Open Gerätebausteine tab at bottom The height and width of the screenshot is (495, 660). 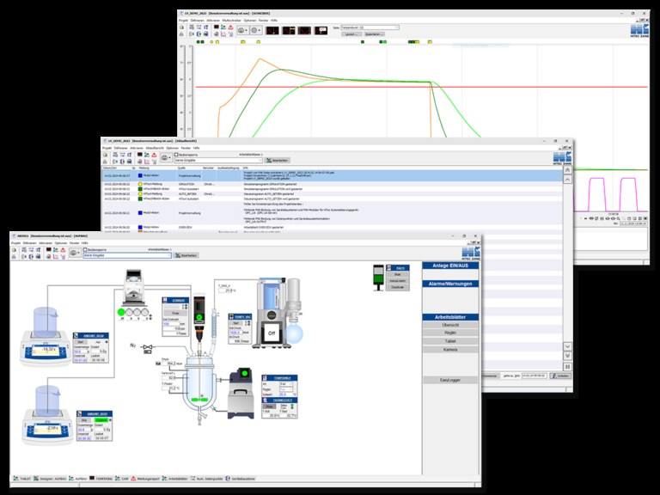[x=241, y=479]
